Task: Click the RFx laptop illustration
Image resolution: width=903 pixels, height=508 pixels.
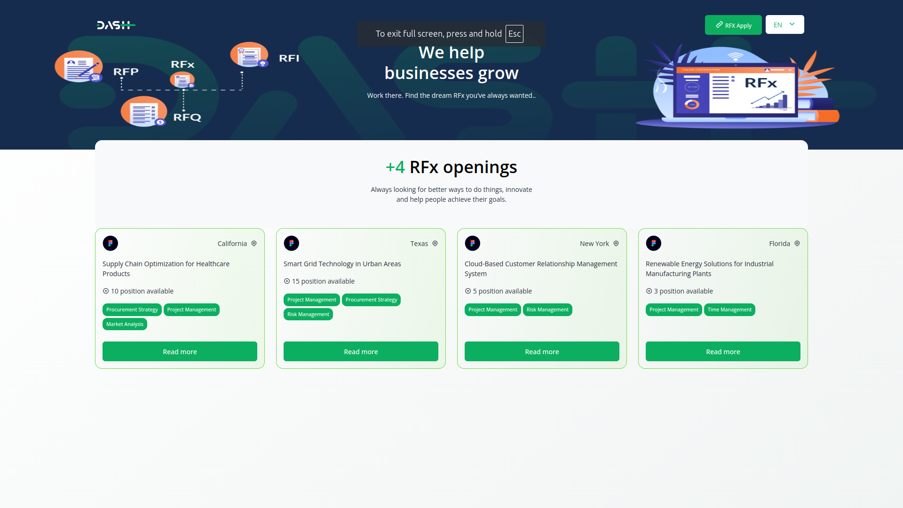Action: [736, 89]
